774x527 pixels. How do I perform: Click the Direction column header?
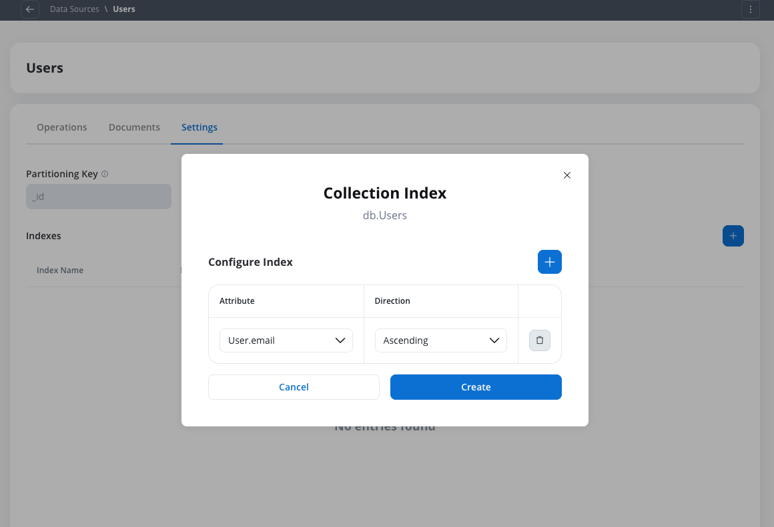click(392, 301)
